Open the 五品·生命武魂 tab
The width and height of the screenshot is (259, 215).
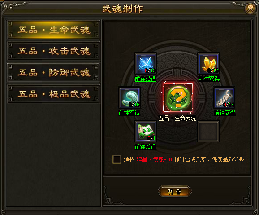tap(53, 30)
